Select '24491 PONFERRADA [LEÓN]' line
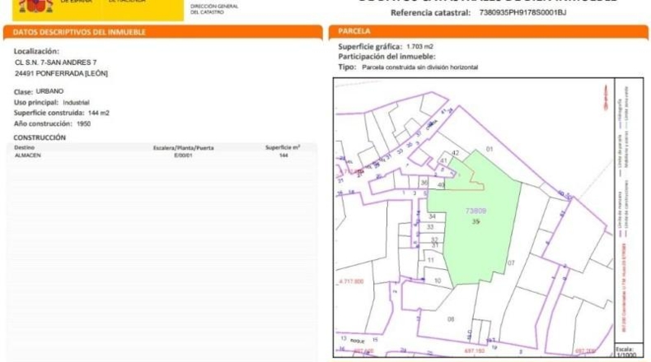The image size is (651, 362). coord(61,73)
